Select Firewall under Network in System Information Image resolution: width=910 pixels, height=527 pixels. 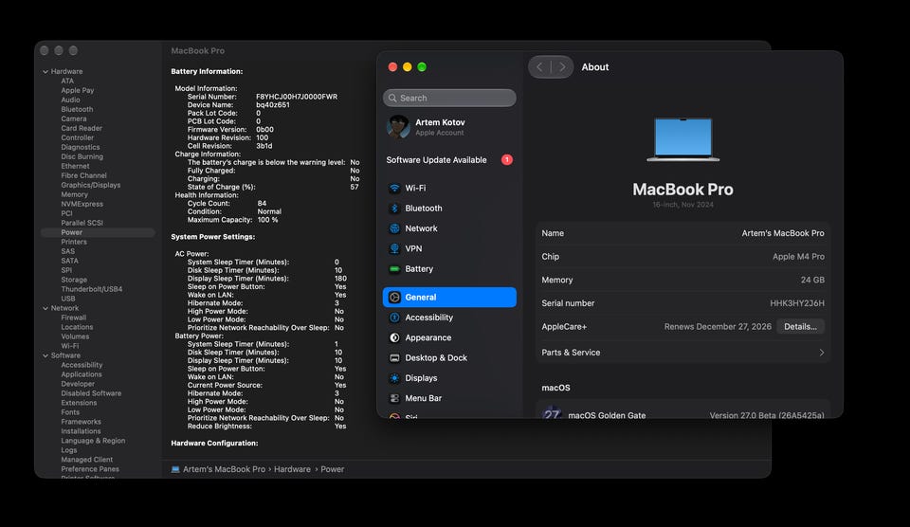[73, 318]
